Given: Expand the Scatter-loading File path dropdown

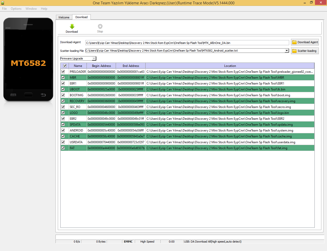Looking at the screenshot, I should (x=287, y=51).
